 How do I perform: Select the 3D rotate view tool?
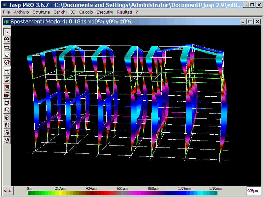click(x=7, y=62)
